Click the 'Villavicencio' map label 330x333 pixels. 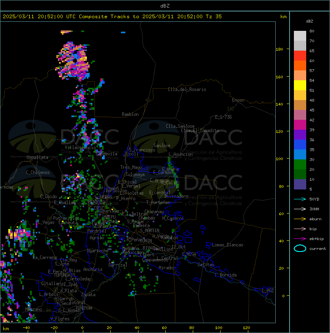(x=80, y=148)
